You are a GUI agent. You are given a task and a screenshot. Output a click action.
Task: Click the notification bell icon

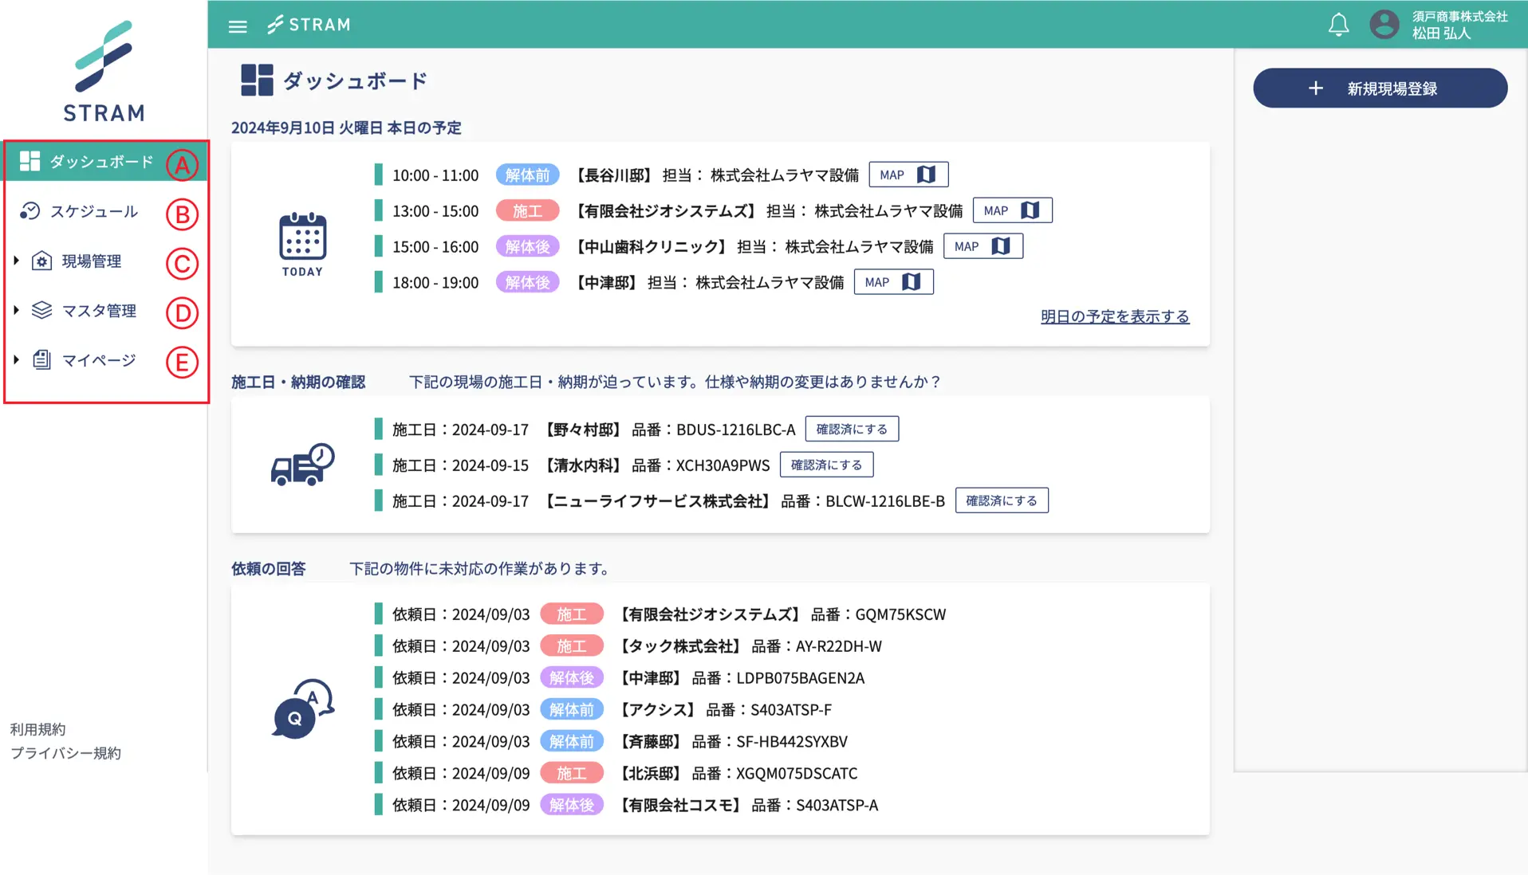[x=1338, y=26]
